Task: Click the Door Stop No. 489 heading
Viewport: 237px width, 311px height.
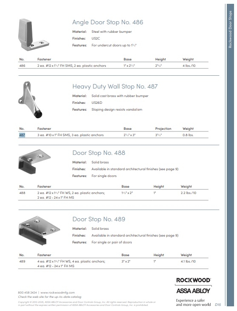Action: click(x=99, y=219)
